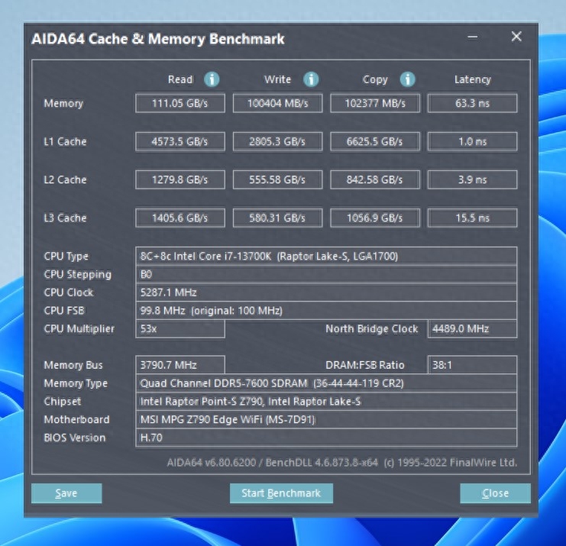Select the Memory copy value 102377 MB/s
This screenshot has width=566, height=546.
click(375, 103)
